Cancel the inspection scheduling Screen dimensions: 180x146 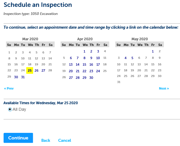64,140
